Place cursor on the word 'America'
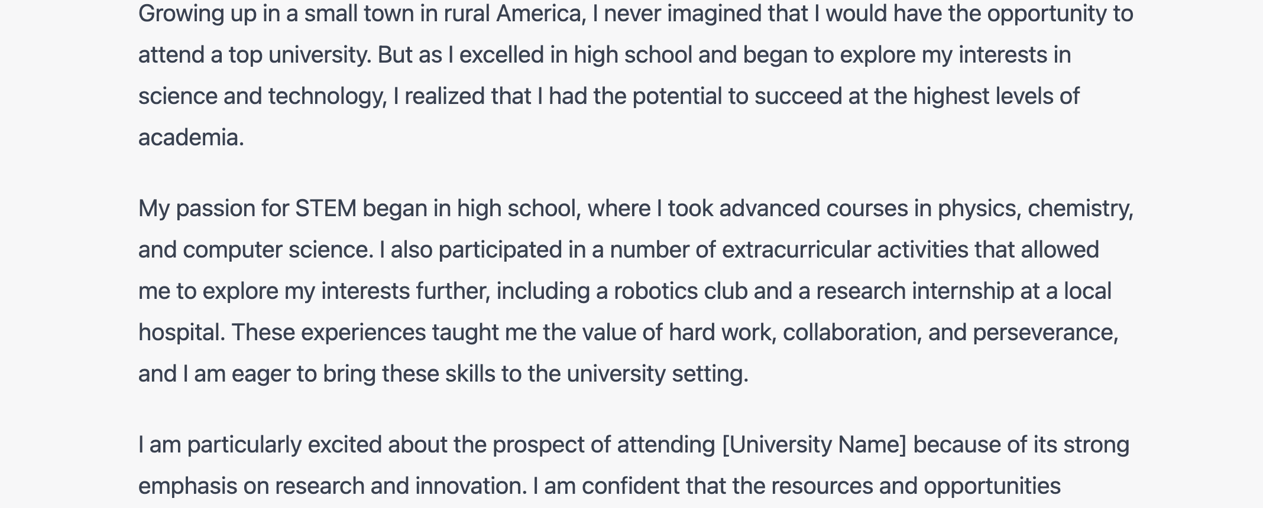The width and height of the screenshot is (1263, 508). coord(540,14)
